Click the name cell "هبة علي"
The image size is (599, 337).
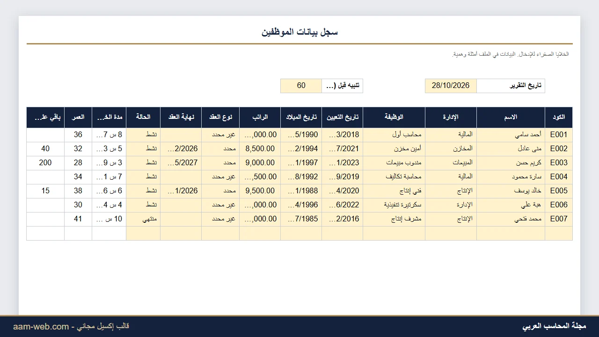(511, 205)
